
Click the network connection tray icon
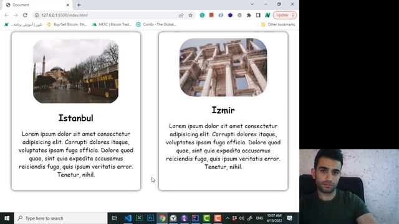coord(250,218)
